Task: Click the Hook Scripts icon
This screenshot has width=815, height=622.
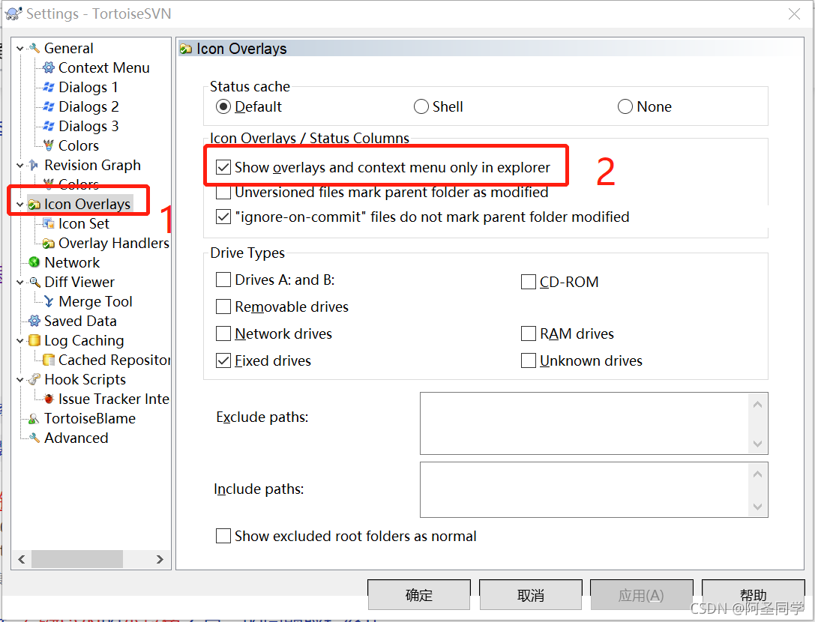Action: pyautogui.click(x=34, y=379)
